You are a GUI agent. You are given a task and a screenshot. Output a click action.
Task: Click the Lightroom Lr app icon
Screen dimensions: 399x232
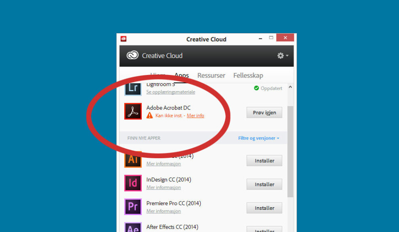click(133, 88)
